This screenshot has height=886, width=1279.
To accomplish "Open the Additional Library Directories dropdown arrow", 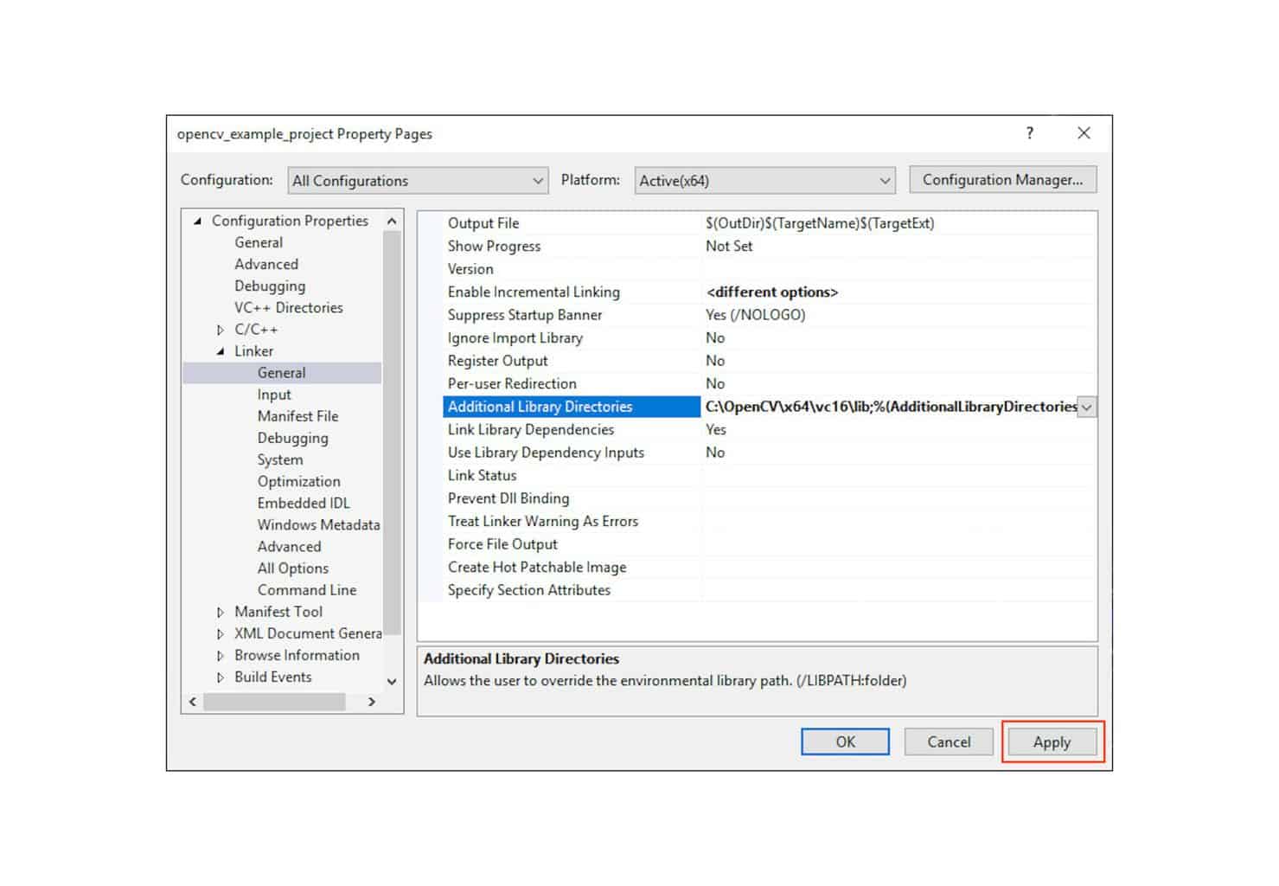I will [1086, 406].
